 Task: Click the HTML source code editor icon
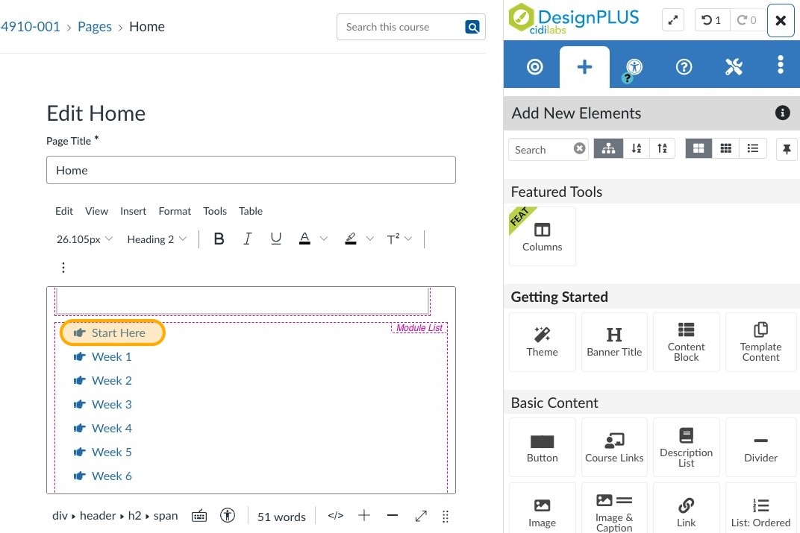336,516
